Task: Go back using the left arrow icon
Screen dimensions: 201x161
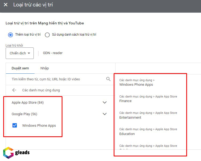Action: [x=14, y=90]
